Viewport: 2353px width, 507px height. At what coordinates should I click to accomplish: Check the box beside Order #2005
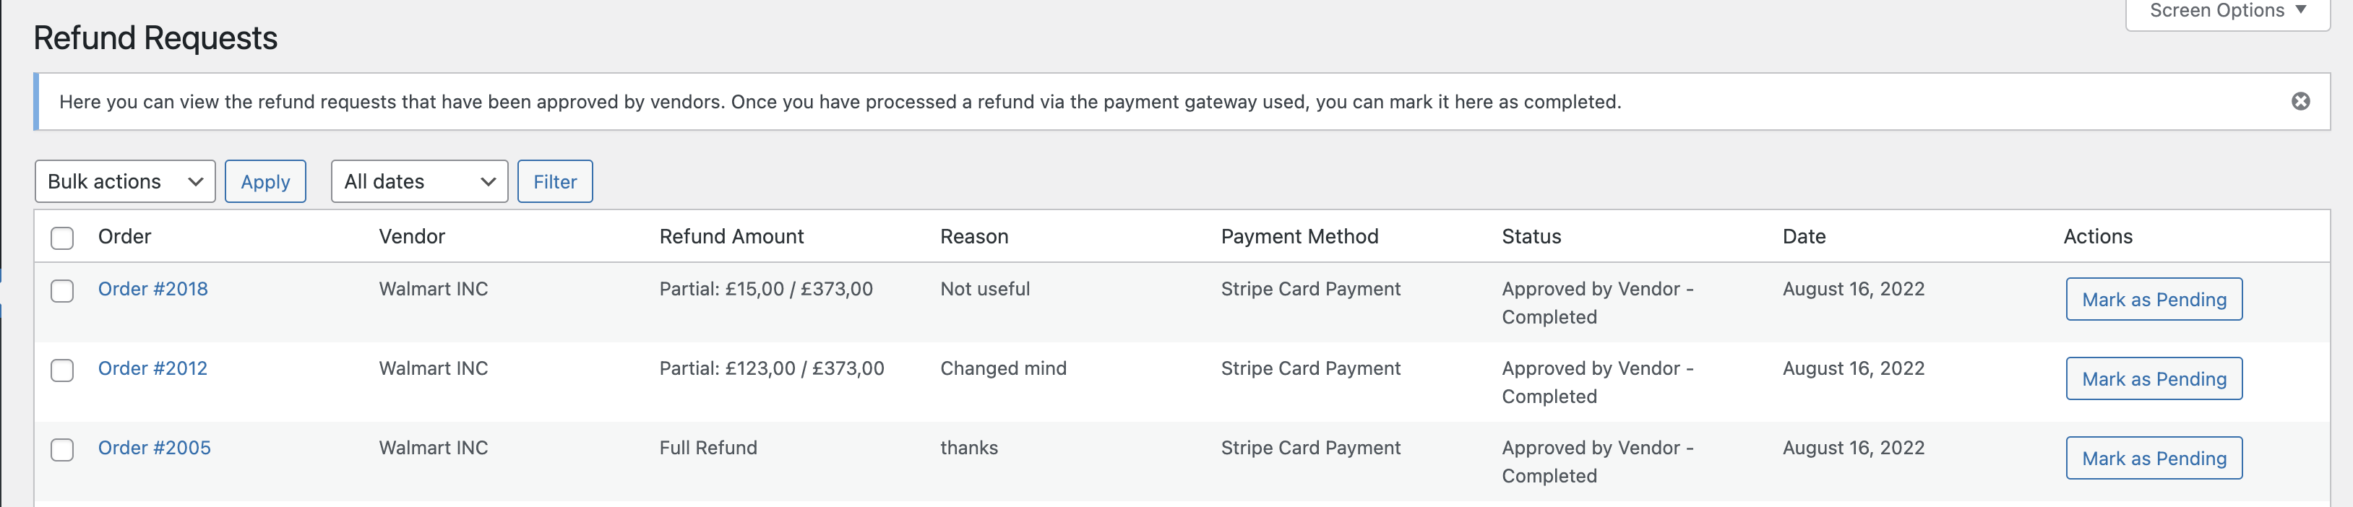pos(62,449)
